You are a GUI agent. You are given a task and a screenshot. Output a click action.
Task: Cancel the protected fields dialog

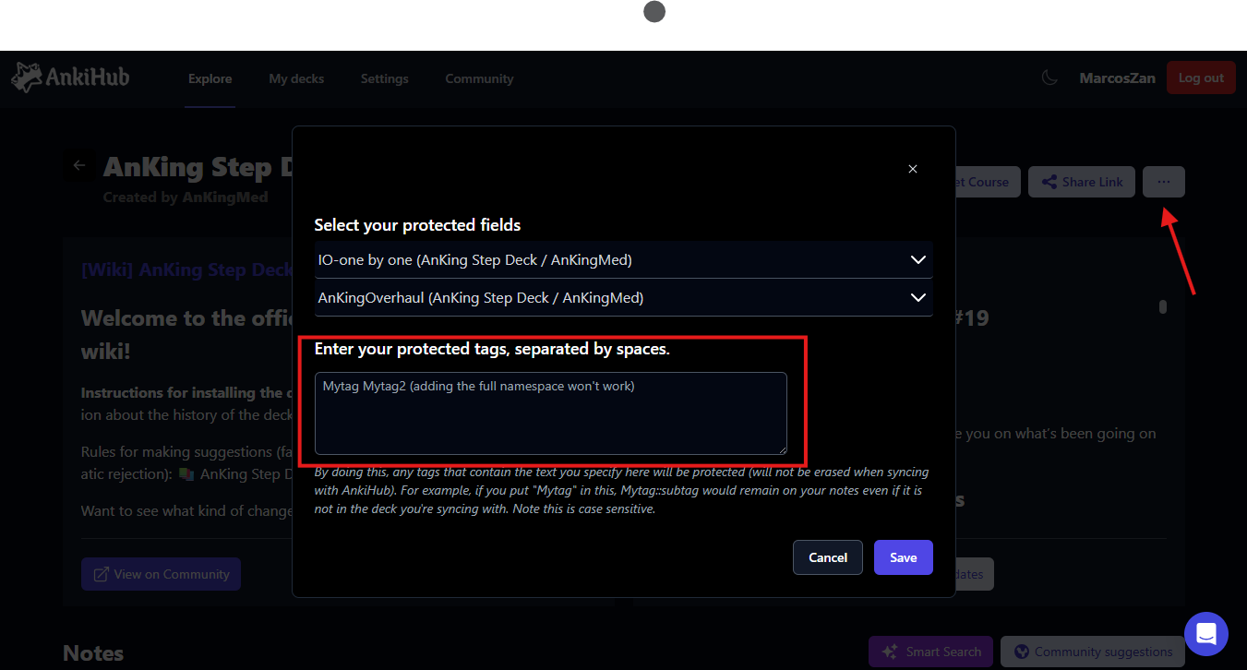pyautogui.click(x=827, y=557)
